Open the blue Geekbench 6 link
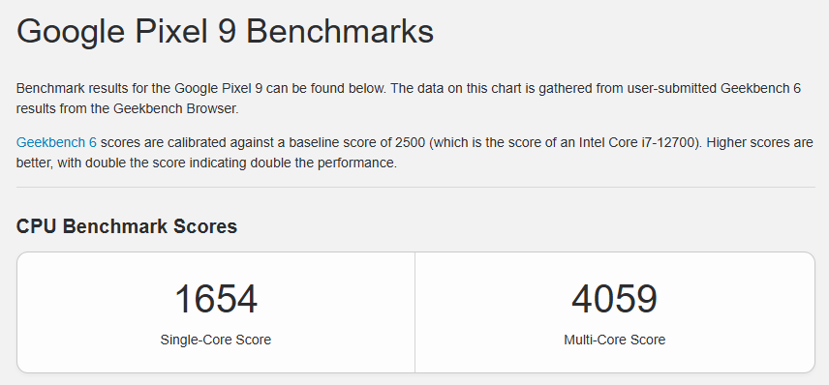 coord(56,142)
